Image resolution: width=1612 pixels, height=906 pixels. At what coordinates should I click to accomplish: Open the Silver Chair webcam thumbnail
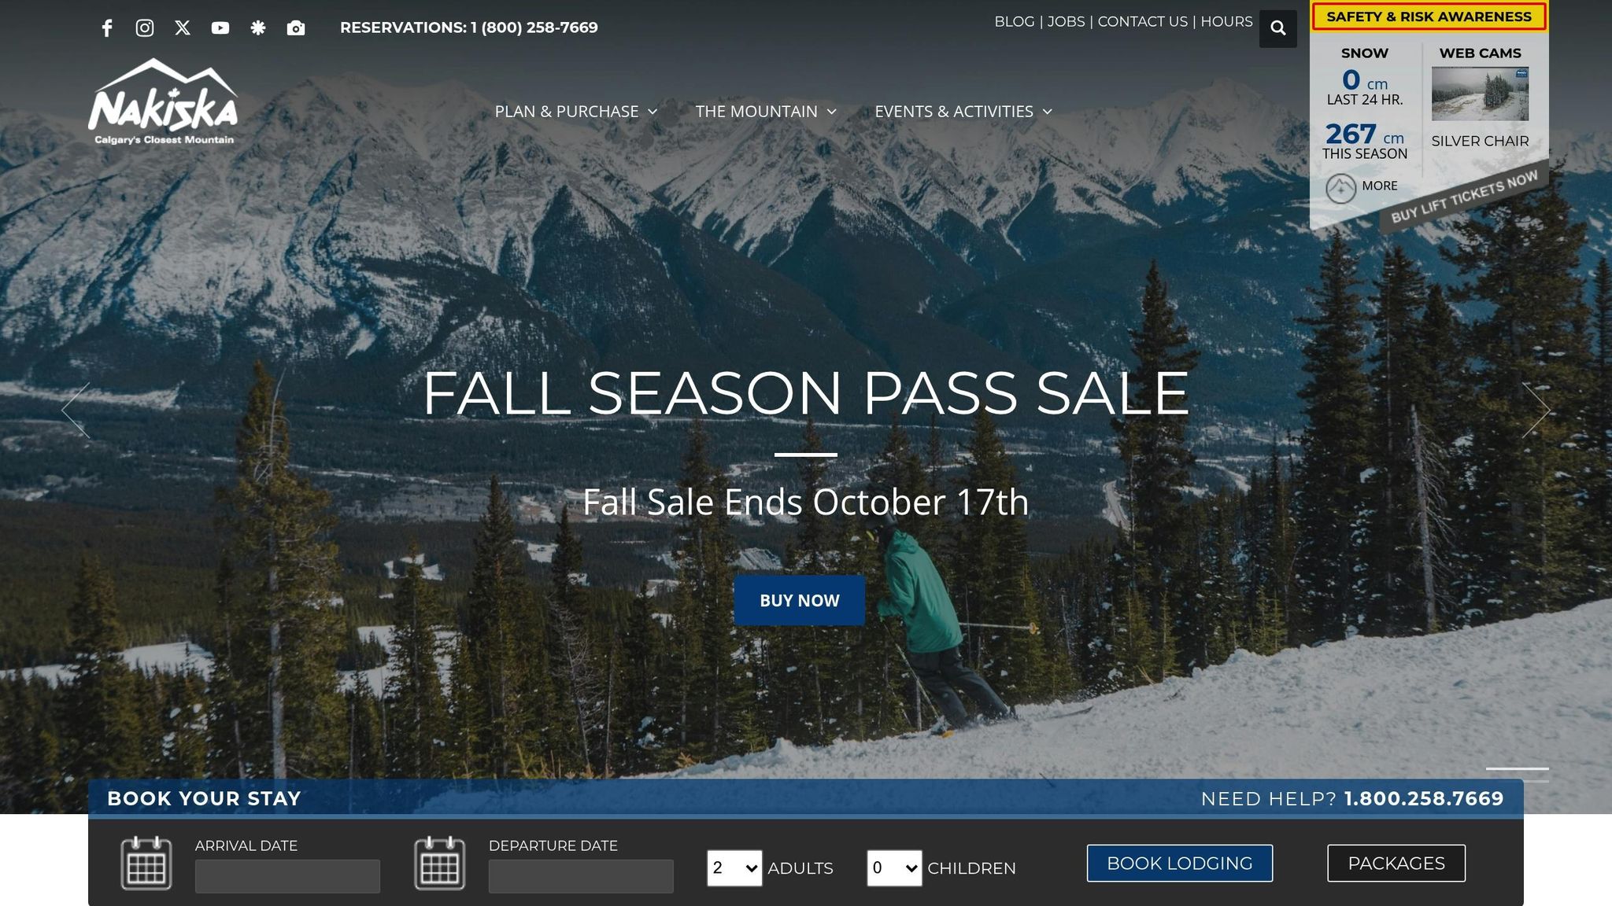tap(1480, 94)
